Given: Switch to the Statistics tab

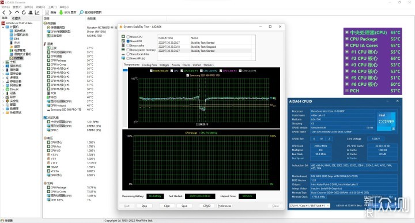Looking at the screenshot, I should click(209, 65).
